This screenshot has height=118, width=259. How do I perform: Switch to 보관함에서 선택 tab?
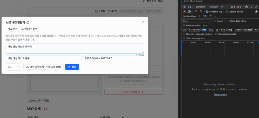(29, 29)
